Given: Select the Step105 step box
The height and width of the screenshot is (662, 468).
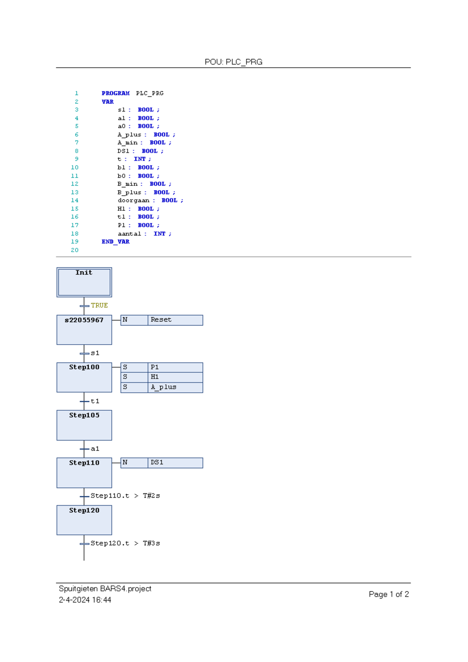Looking at the screenshot, I should click(x=84, y=425).
